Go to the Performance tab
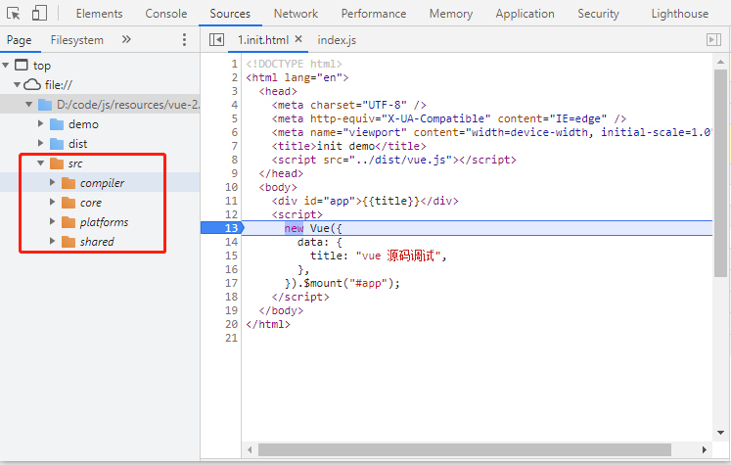The height and width of the screenshot is (465, 731). coord(374,14)
